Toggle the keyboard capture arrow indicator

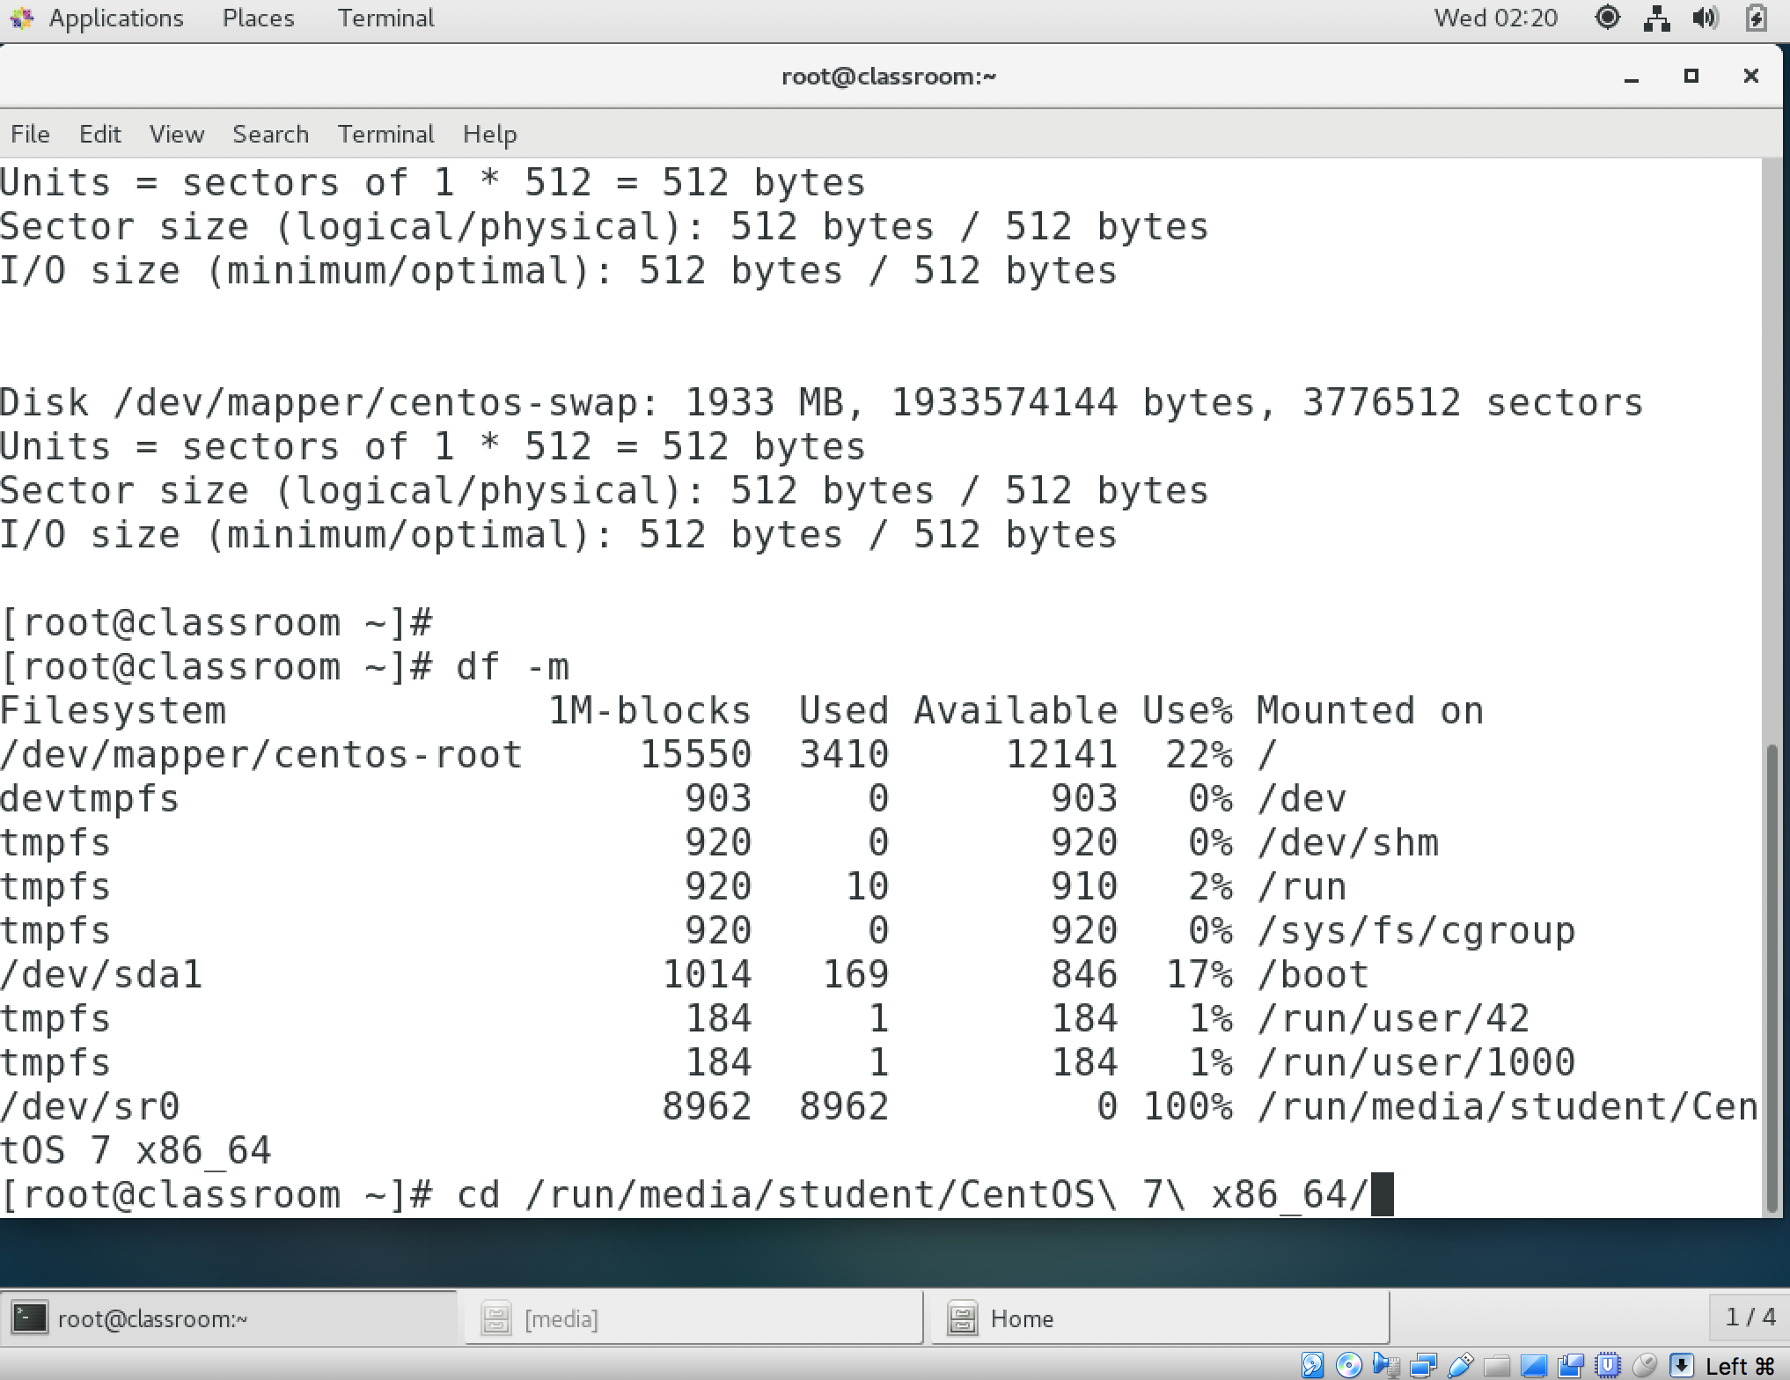pos(1681,1365)
